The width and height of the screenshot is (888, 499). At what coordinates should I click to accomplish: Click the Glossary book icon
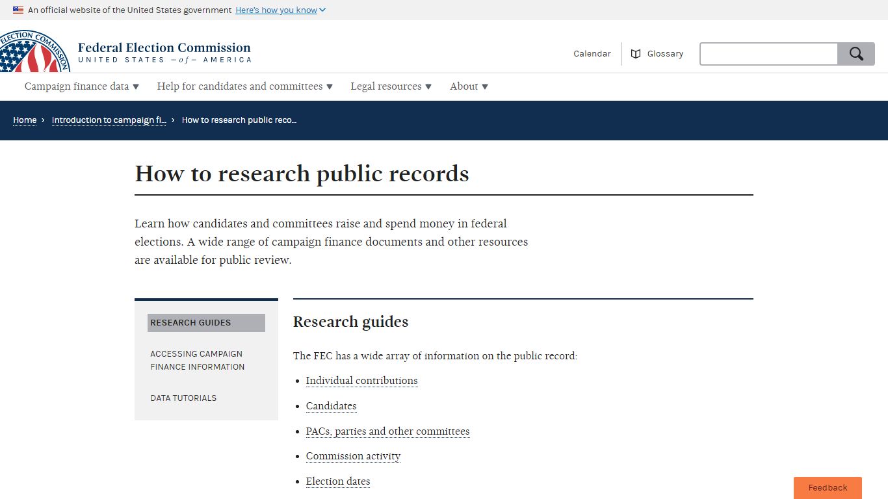(636, 54)
